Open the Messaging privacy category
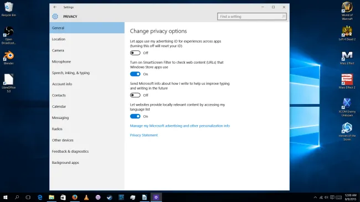Image resolution: width=360 pixels, height=202 pixels. click(x=87, y=118)
